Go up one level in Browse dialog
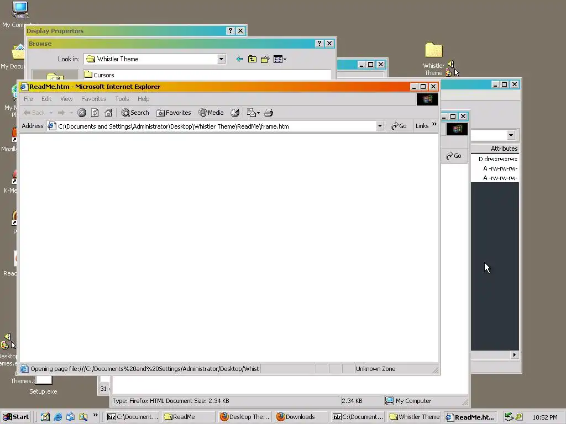Image resolution: width=566 pixels, height=424 pixels. (252, 59)
